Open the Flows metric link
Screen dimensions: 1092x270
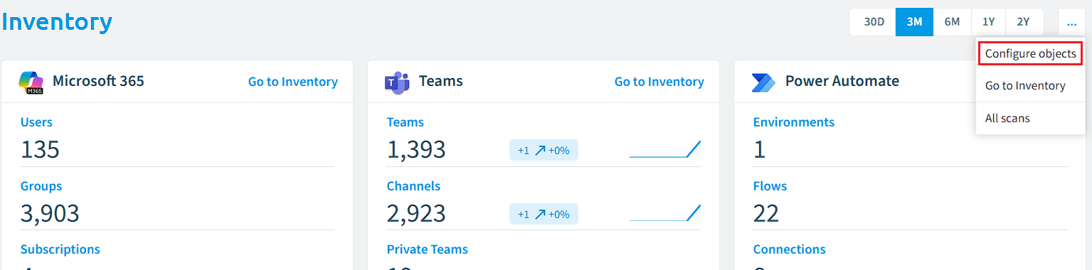point(770,186)
